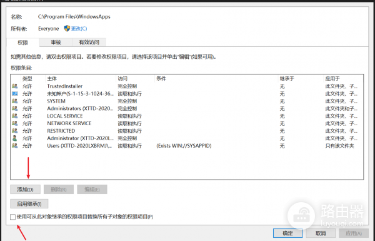Select the Users (XTTD-2020LXBRMJ\... entry
375x241 pixels.
coord(79,145)
